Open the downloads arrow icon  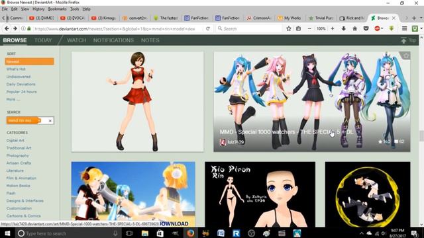[343, 28]
